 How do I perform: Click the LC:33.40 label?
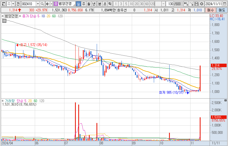[x=216, y=16]
